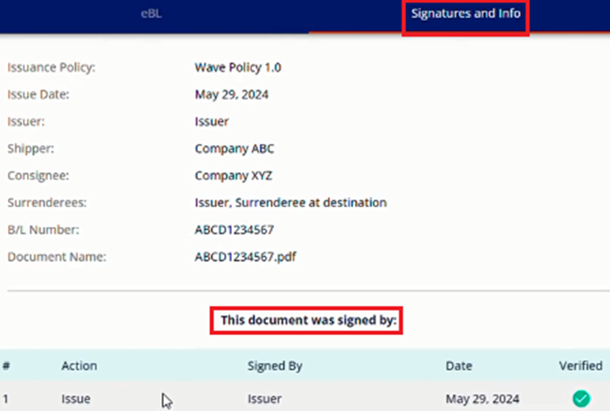
Task: Switch to the eBL tab
Action: click(x=151, y=14)
